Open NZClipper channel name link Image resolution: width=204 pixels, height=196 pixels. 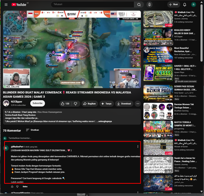(16, 102)
